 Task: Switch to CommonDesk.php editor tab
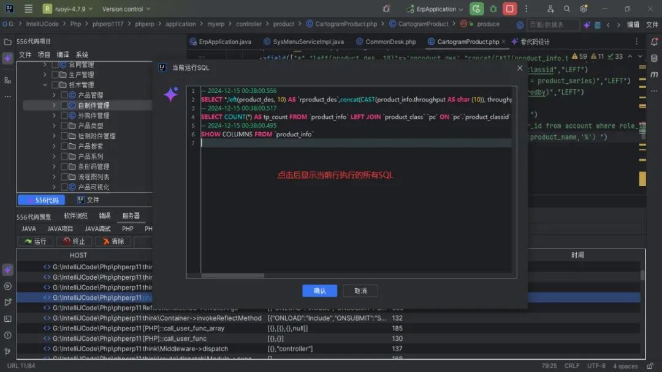click(386, 42)
